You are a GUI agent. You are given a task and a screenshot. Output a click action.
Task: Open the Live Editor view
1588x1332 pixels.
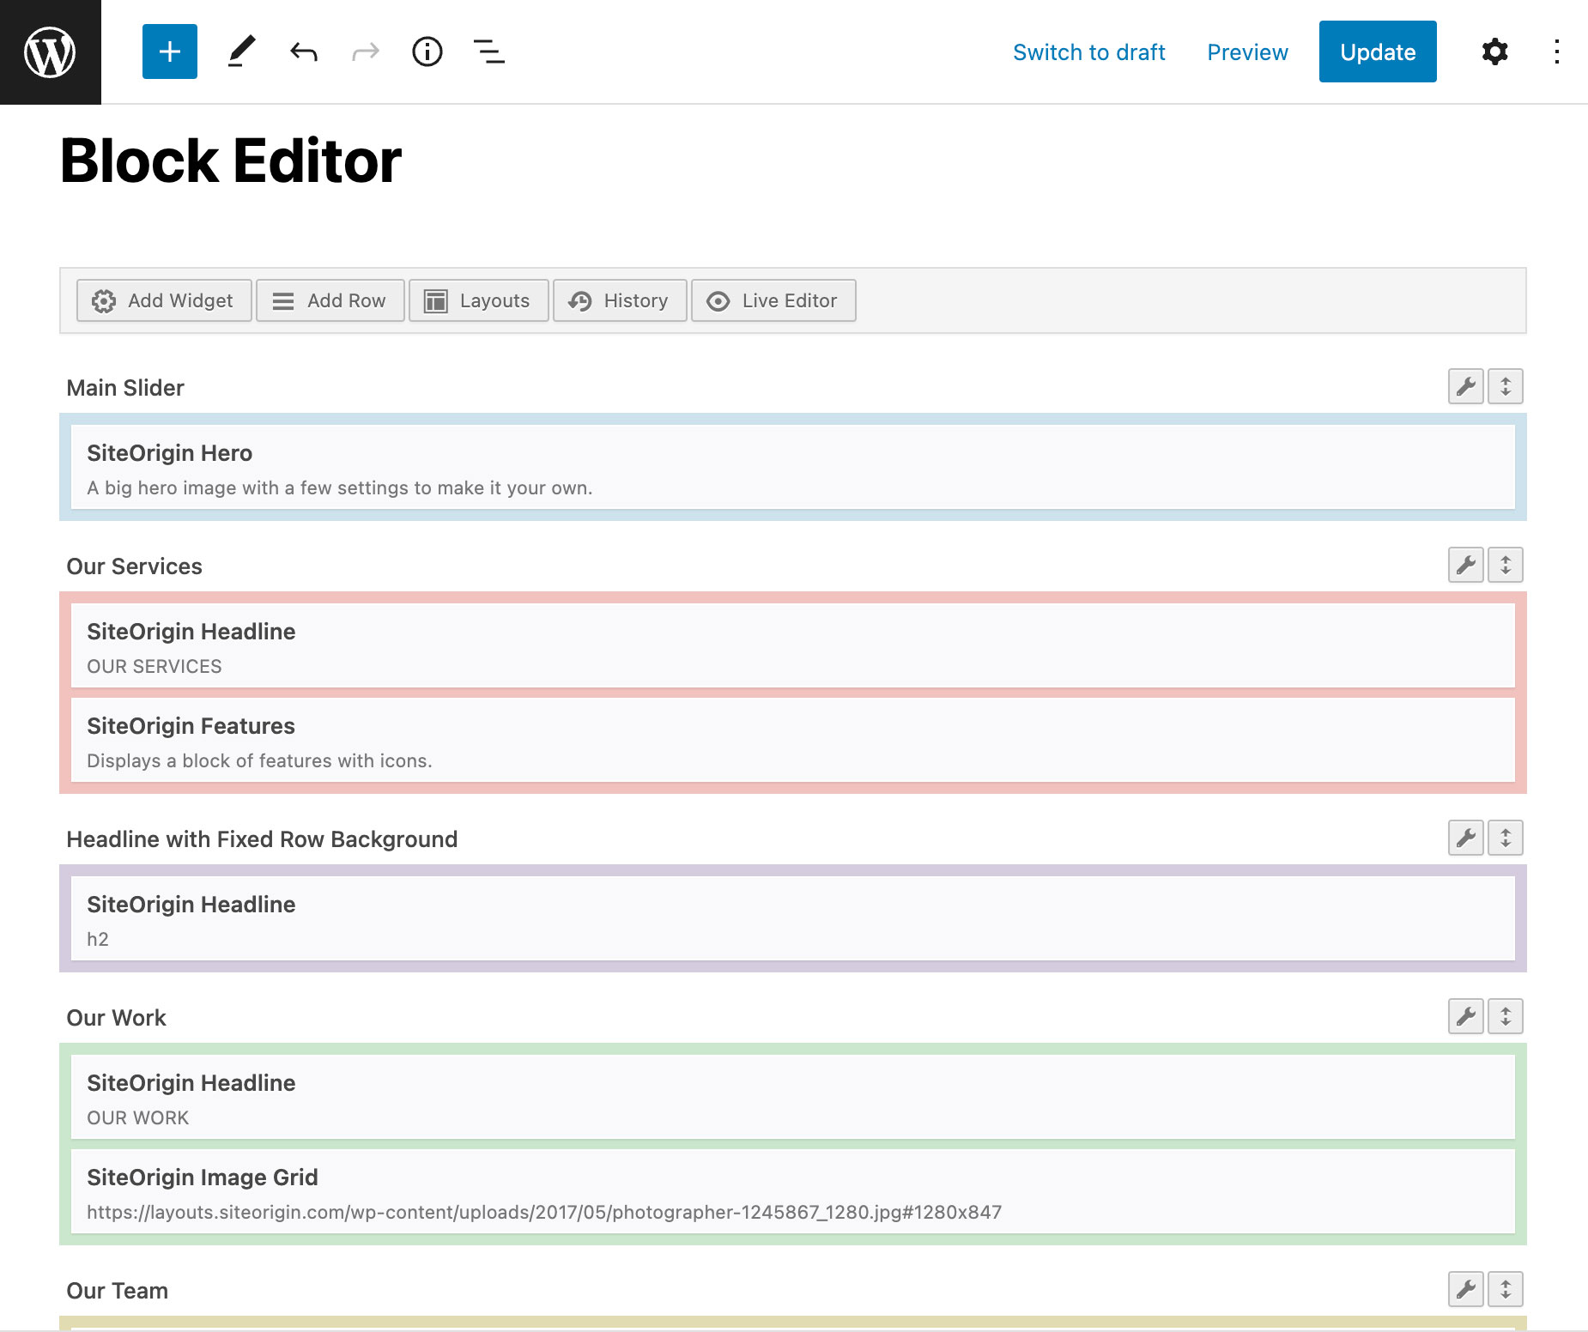[x=773, y=300]
